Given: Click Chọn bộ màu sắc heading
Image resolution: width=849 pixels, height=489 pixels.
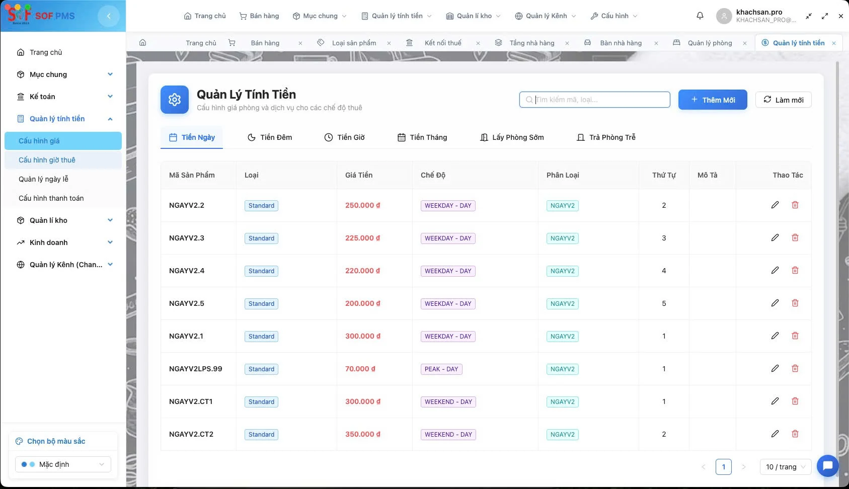Looking at the screenshot, I should tap(56, 441).
